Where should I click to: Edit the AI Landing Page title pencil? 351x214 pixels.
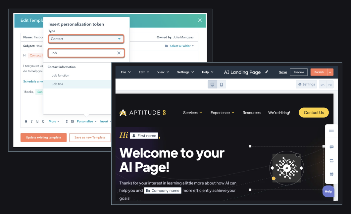point(267,72)
